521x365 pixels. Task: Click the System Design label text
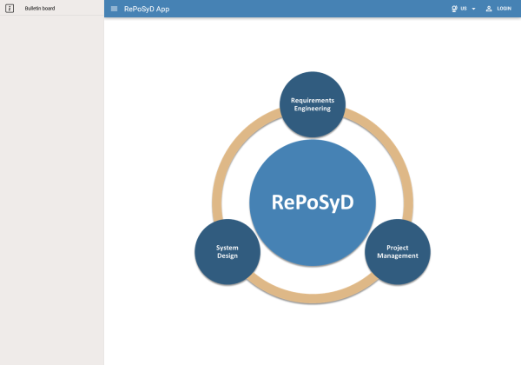tap(228, 252)
